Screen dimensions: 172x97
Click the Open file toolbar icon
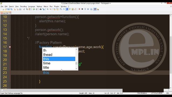6,9
